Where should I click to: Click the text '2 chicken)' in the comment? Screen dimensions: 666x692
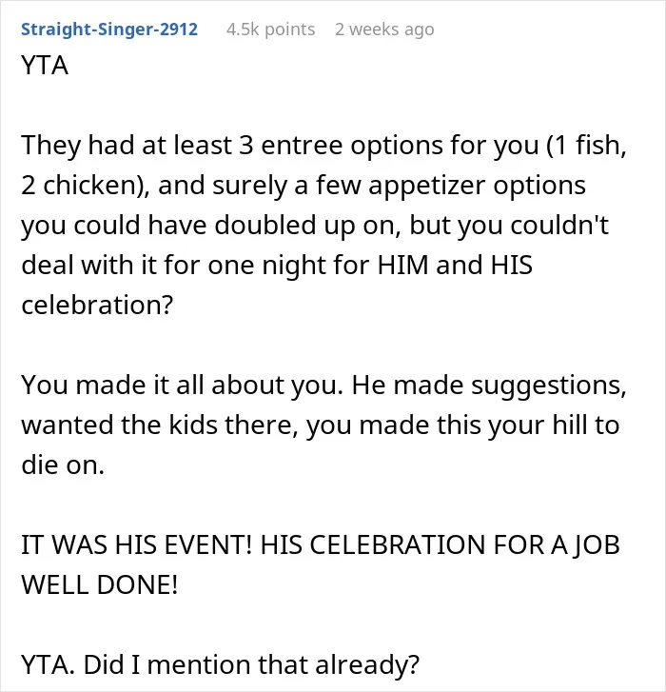point(86,186)
